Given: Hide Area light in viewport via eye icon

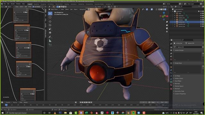Looking at the screenshot, I should pyautogui.click(x=201, y=13).
